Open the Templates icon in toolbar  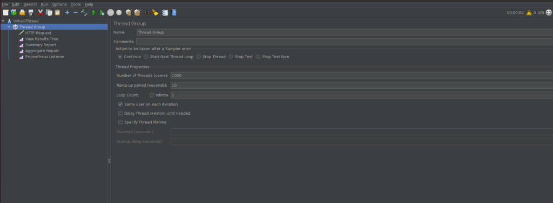pyautogui.click(x=14, y=13)
